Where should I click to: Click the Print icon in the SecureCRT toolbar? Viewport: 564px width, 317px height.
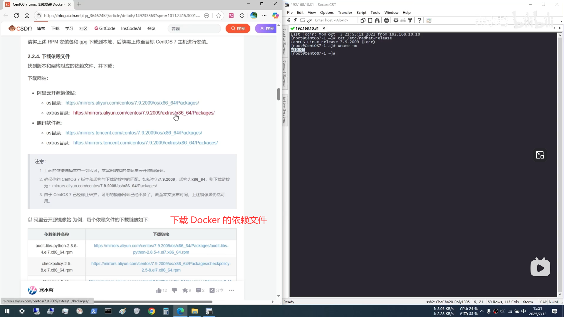click(x=387, y=20)
